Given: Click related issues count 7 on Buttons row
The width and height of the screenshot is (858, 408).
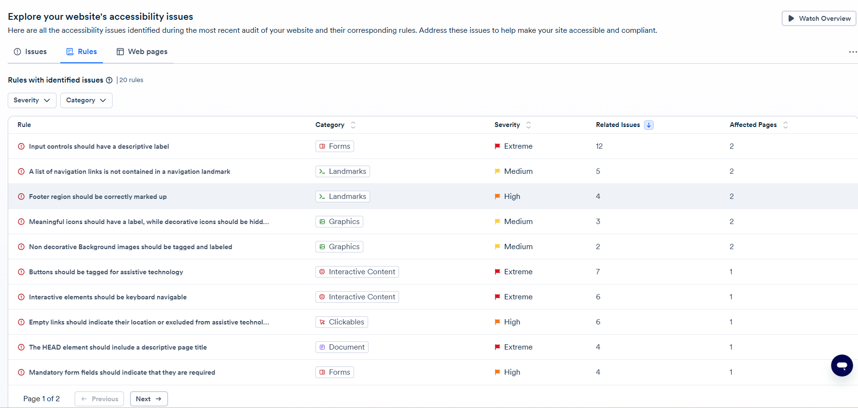Looking at the screenshot, I should click(598, 272).
